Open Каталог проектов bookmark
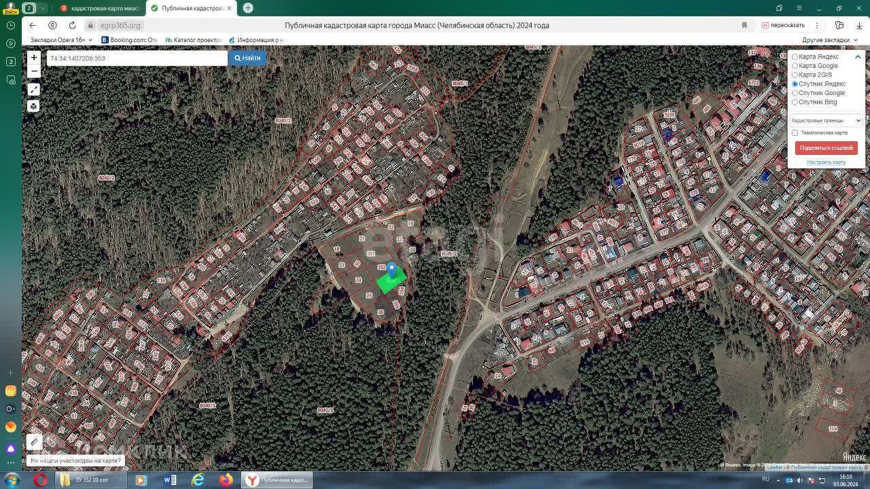 click(x=193, y=40)
